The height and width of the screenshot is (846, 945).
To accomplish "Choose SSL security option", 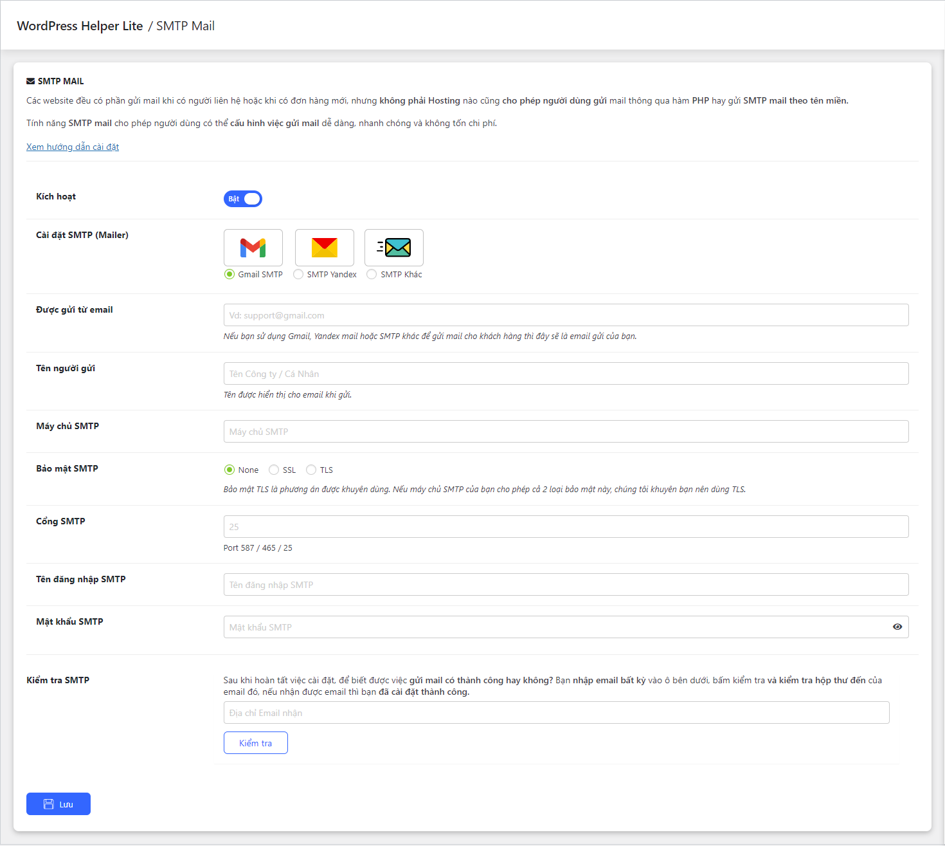I will click(274, 470).
